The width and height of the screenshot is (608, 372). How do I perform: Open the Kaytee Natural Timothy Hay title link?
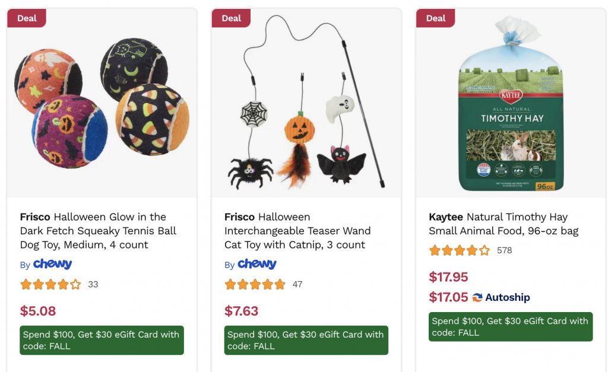pyautogui.click(x=503, y=224)
